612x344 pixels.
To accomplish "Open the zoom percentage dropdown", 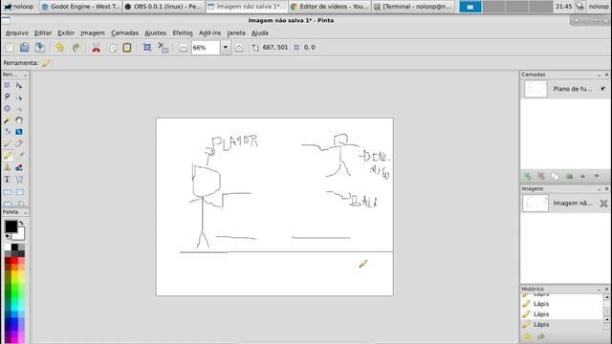I will click(x=226, y=48).
